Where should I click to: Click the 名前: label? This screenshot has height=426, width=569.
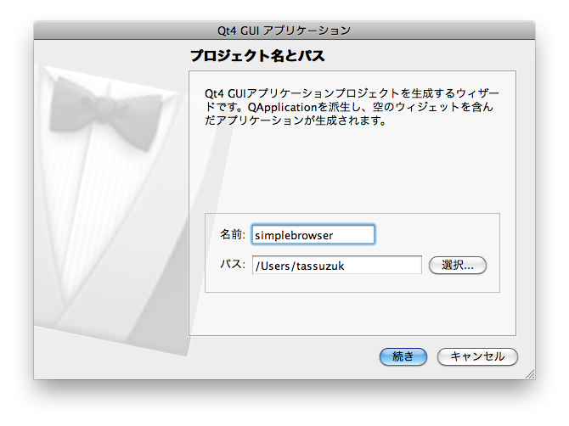232,235
